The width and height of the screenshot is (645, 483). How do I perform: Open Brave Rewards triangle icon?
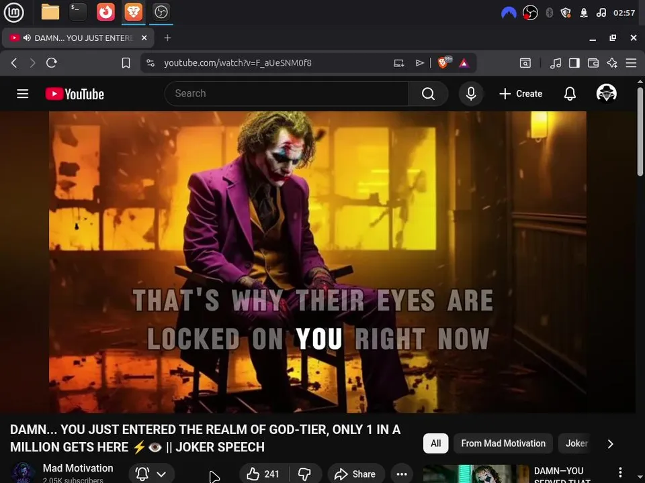click(464, 63)
